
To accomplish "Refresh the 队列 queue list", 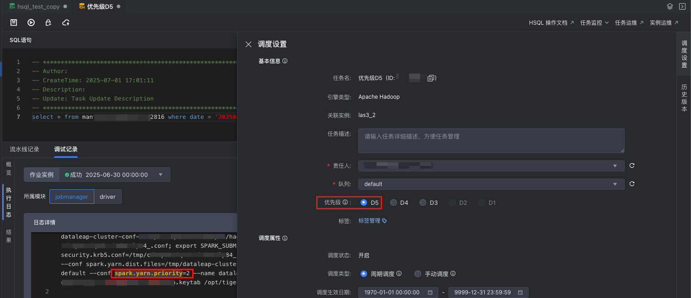I will point(632,184).
